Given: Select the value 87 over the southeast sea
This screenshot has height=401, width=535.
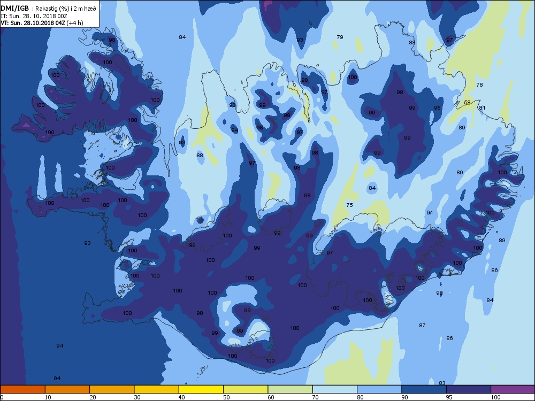Looking at the screenshot, I should [x=422, y=325].
